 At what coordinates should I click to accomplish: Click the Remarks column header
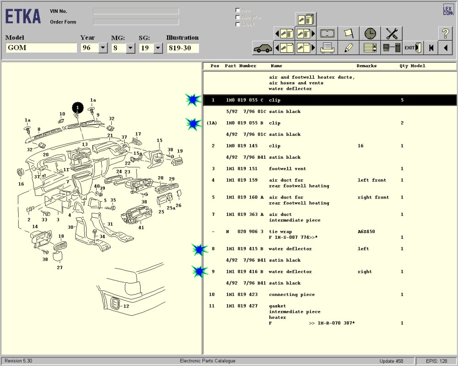[366, 66]
